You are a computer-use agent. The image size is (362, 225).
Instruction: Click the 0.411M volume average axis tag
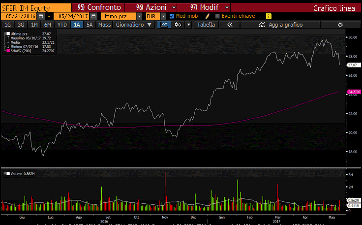(x=354, y=206)
